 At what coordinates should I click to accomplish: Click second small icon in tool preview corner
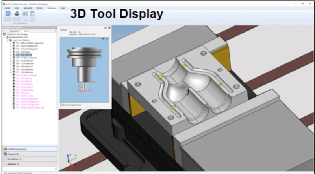[x=107, y=40]
